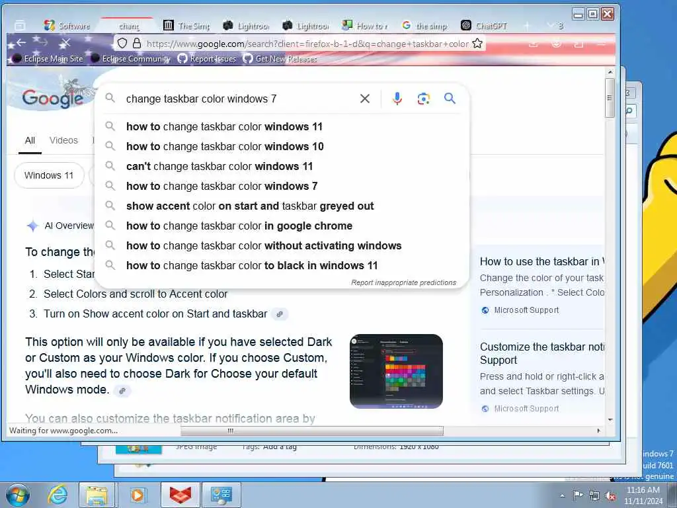677x508 pixels.
Task: Click the vertical scrollbar down arrow
Action: tap(610, 419)
